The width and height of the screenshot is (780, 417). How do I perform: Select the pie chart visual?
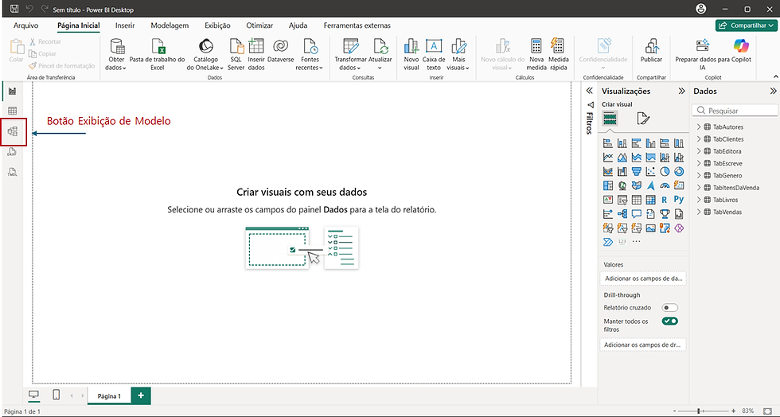665,171
